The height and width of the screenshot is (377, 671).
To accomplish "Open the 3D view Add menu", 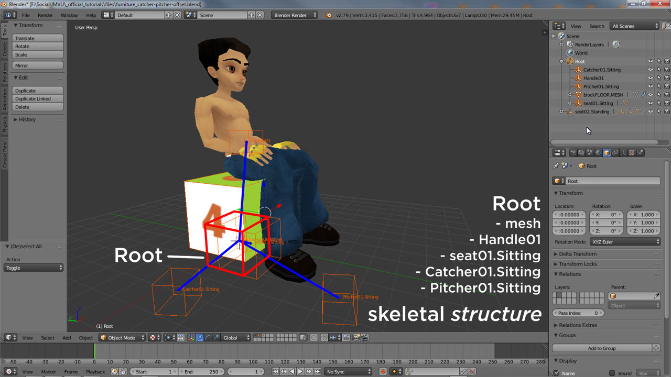I will click(x=67, y=338).
